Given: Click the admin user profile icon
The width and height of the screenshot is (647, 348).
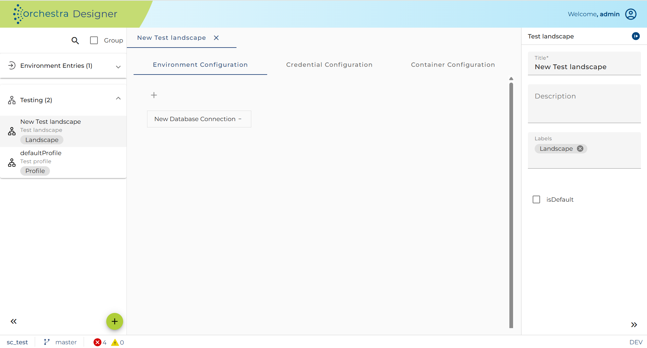Looking at the screenshot, I should [x=630, y=14].
